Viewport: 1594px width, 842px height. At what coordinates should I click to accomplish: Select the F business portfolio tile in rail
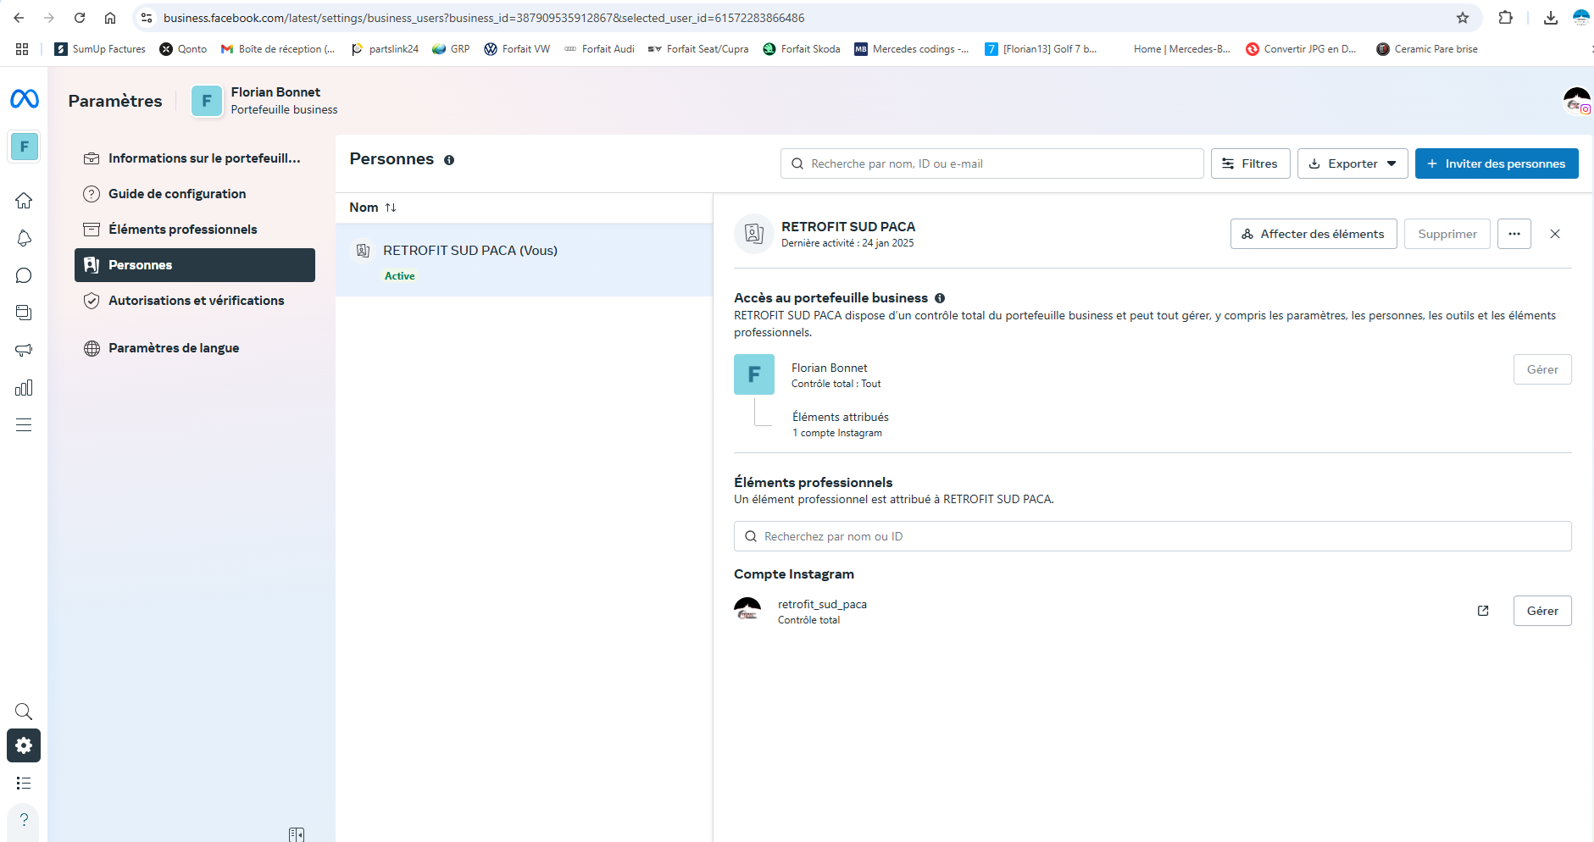(x=24, y=147)
